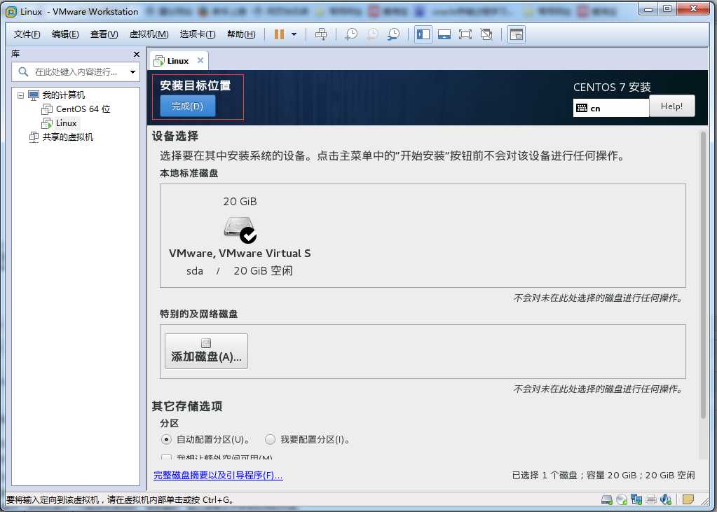Collapse the 我的计算机 tree node

pyautogui.click(x=20, y=95)
